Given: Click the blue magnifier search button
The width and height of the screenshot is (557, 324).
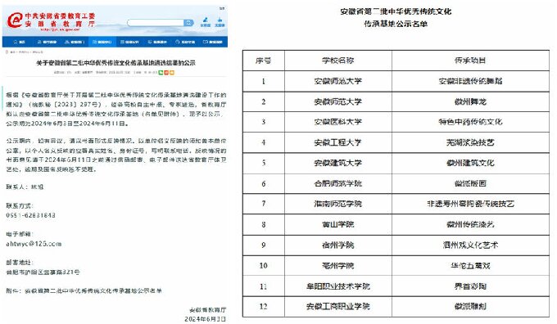Looking at the screenshot, I should [x=188, y=23].
